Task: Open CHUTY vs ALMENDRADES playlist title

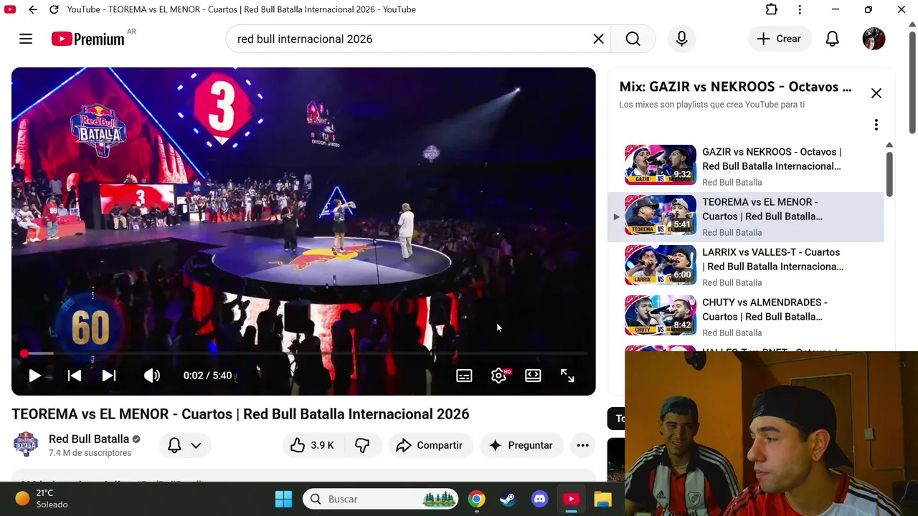Action: pyautogui.click(x=765, y=310)
